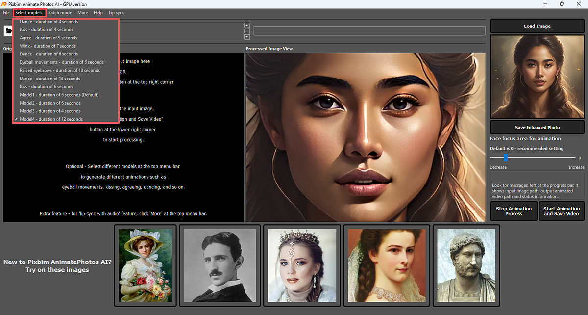
Task: Click the Load Image button
Action: tap(537, 26)
